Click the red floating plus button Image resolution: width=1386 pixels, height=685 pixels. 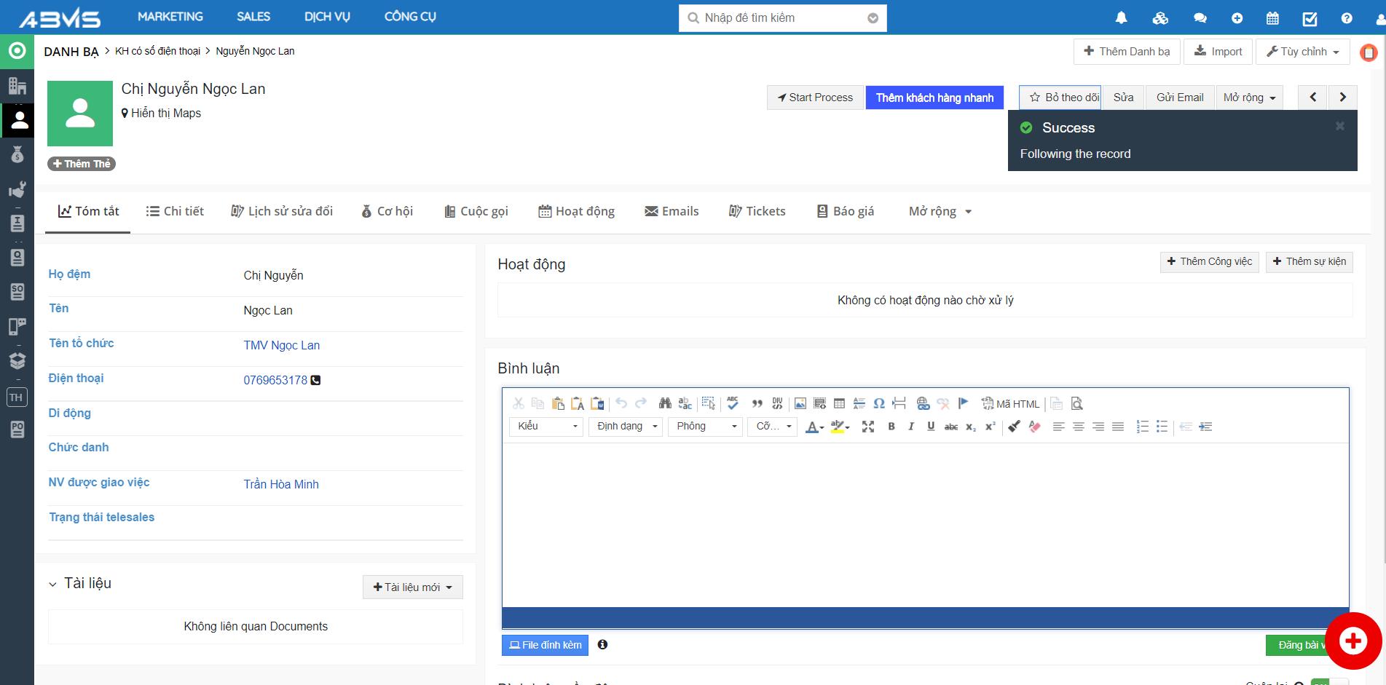pos(1352,641)
